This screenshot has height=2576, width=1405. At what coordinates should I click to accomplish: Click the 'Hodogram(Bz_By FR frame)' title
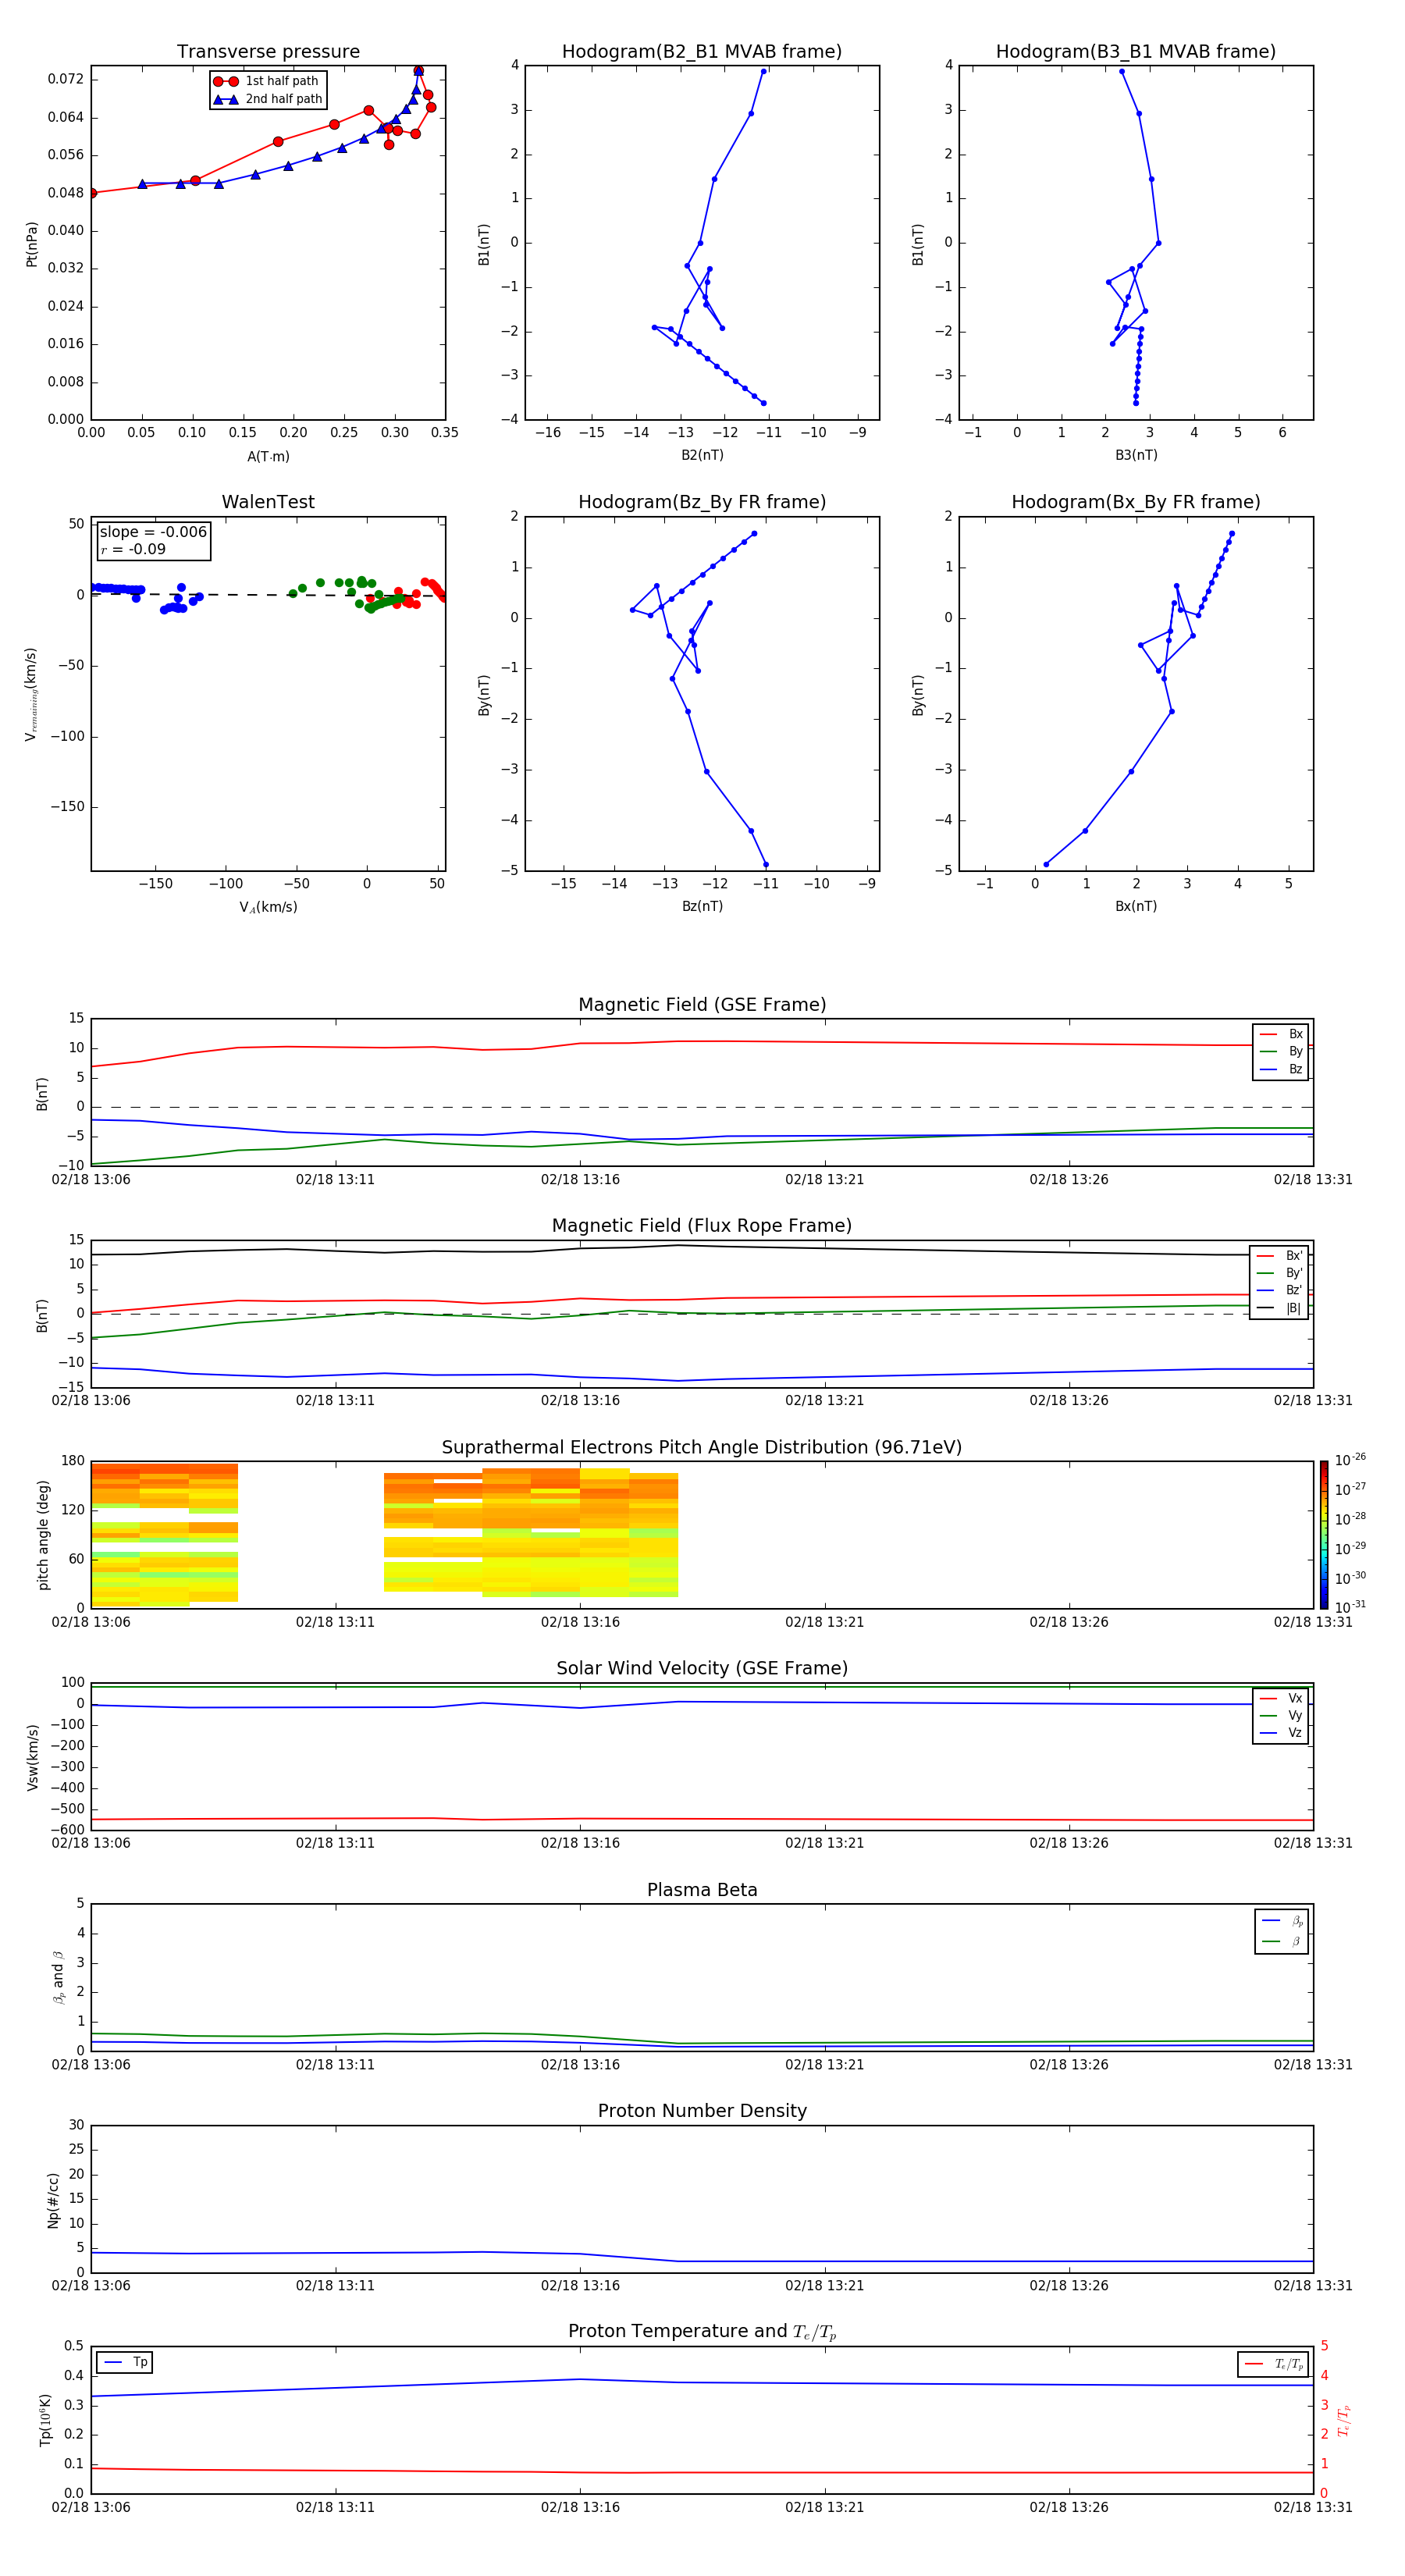[x=702, y=502]
